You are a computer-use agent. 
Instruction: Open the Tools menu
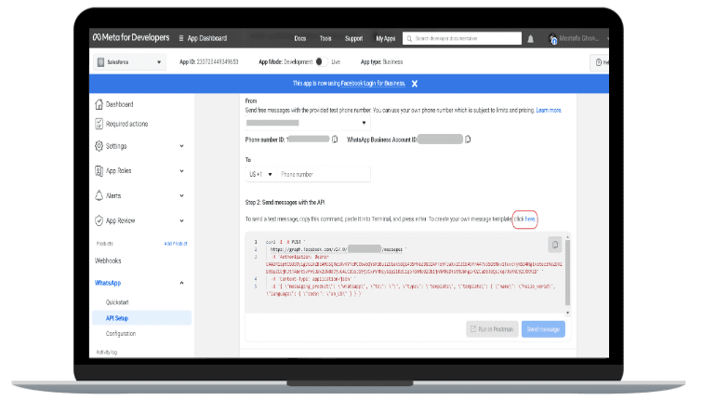click(325, 38)
